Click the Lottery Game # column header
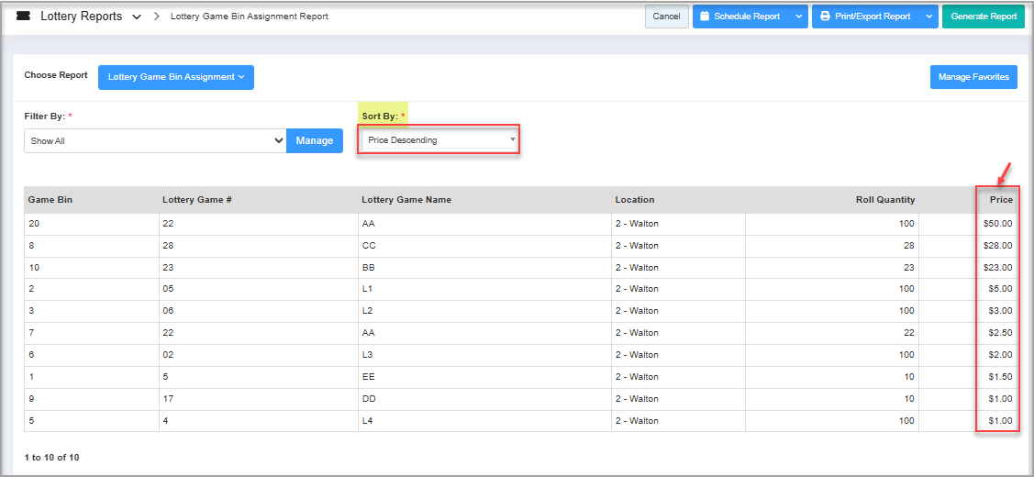Screen dimensions: 1034x477 point(196,200)
